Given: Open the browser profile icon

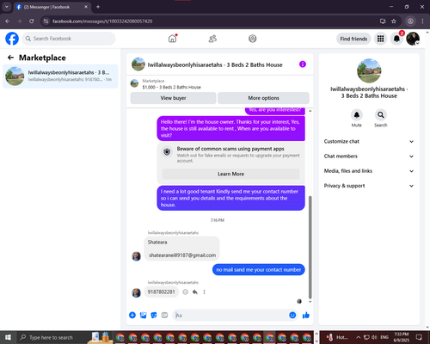Looking at the screenshot, I should pos(410,21).
